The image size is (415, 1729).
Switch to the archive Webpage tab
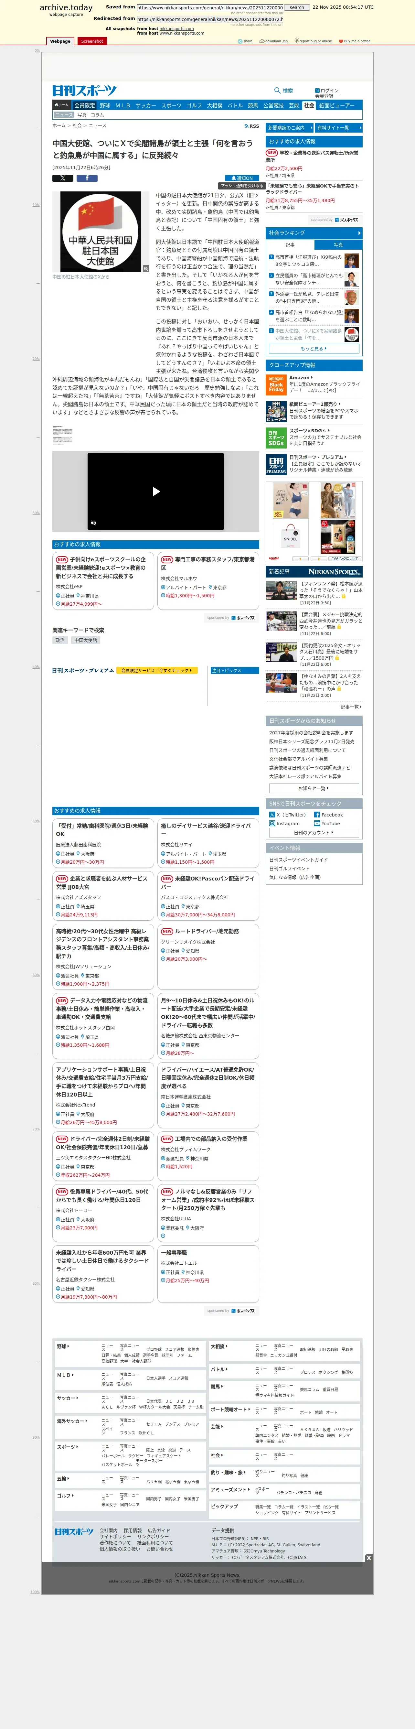[60, 41]
